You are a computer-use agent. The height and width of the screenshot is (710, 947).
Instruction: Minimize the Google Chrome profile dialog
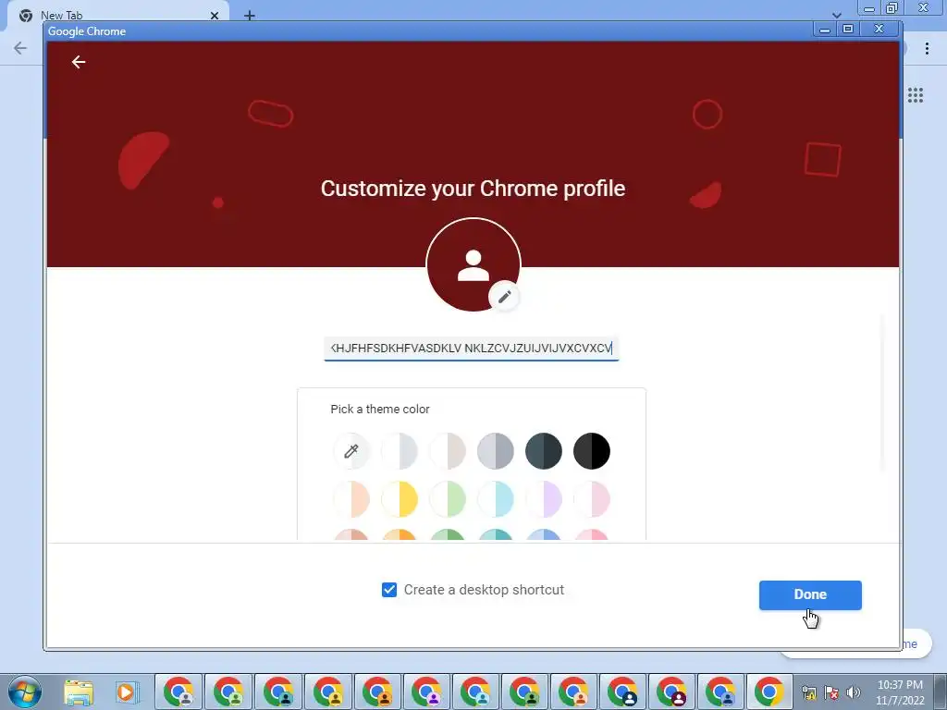pos(824,29)
